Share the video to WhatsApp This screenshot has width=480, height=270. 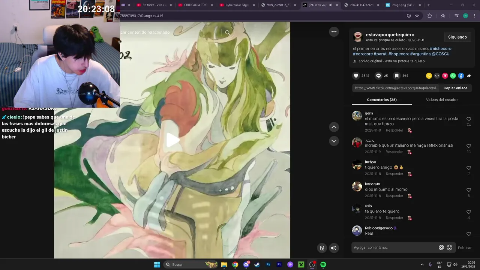click(453, 76)
